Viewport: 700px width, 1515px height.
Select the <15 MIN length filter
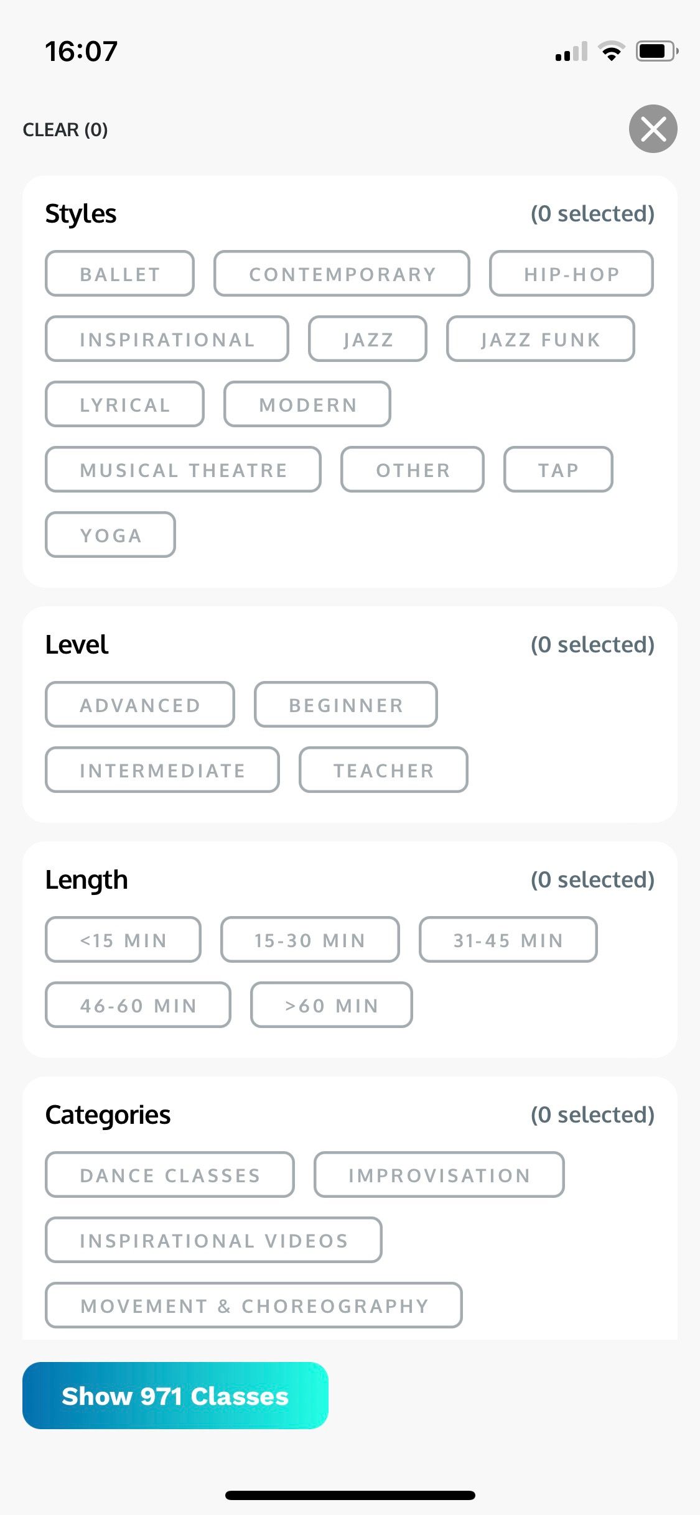click(x=123, y=940)
